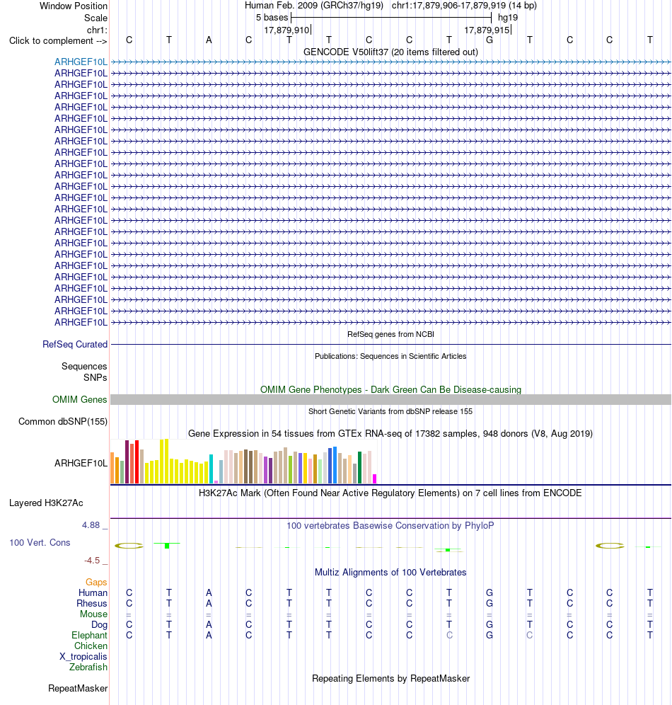The image size is (672, 705).
Task: Open 'Publications: Sequences in Scientific Articles' title
Action: [x=390, y=356]
